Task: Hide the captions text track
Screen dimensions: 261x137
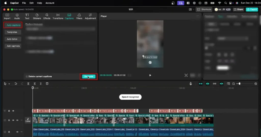Action: (13, 111)
